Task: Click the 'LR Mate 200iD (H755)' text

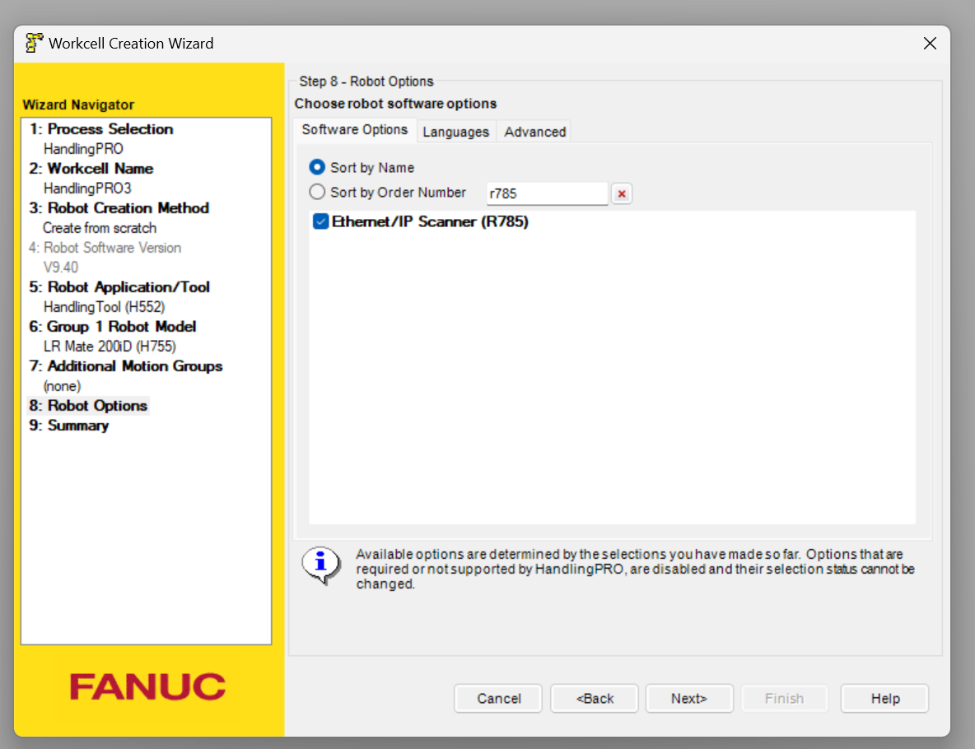Action: coord(110,347)
